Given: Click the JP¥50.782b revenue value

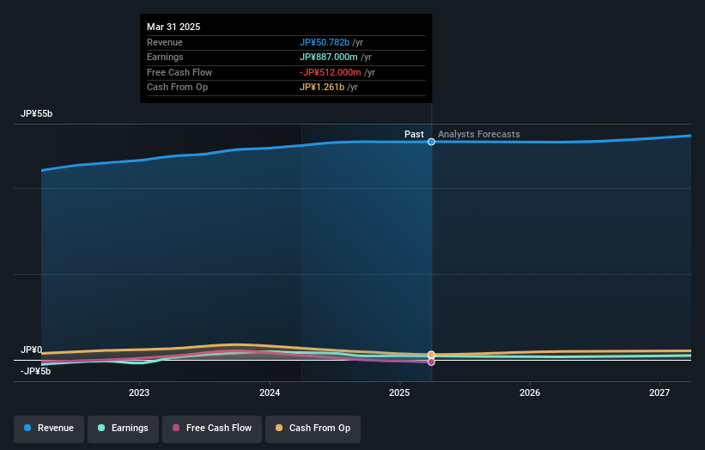Looking at the screenshot, I should [x=325, y=42].
